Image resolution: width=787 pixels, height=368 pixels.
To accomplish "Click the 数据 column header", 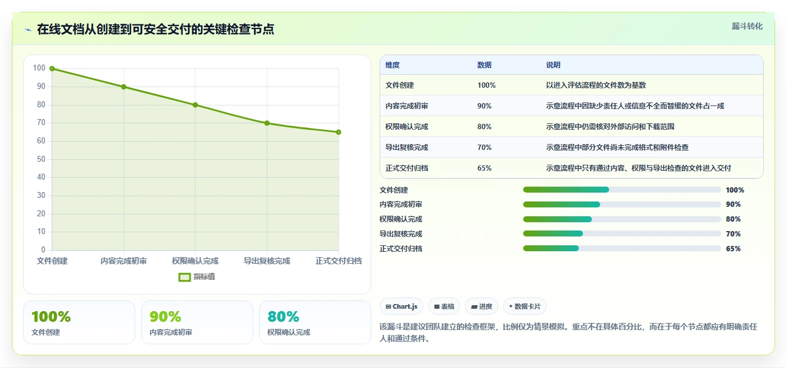I will pos(485,65).
